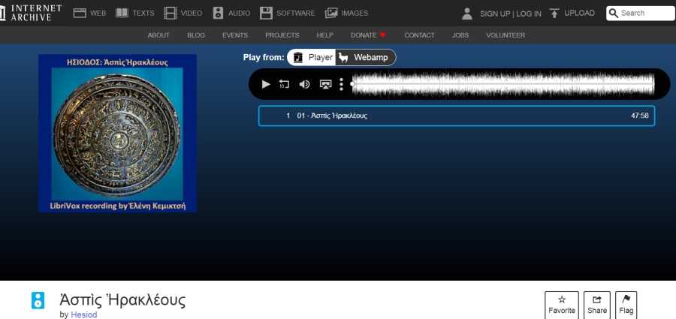Open the Blog menu item
Screen dimensions: 676x319
click(195, 35)
